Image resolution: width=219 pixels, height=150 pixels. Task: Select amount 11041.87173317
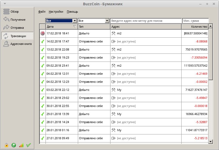196,130
